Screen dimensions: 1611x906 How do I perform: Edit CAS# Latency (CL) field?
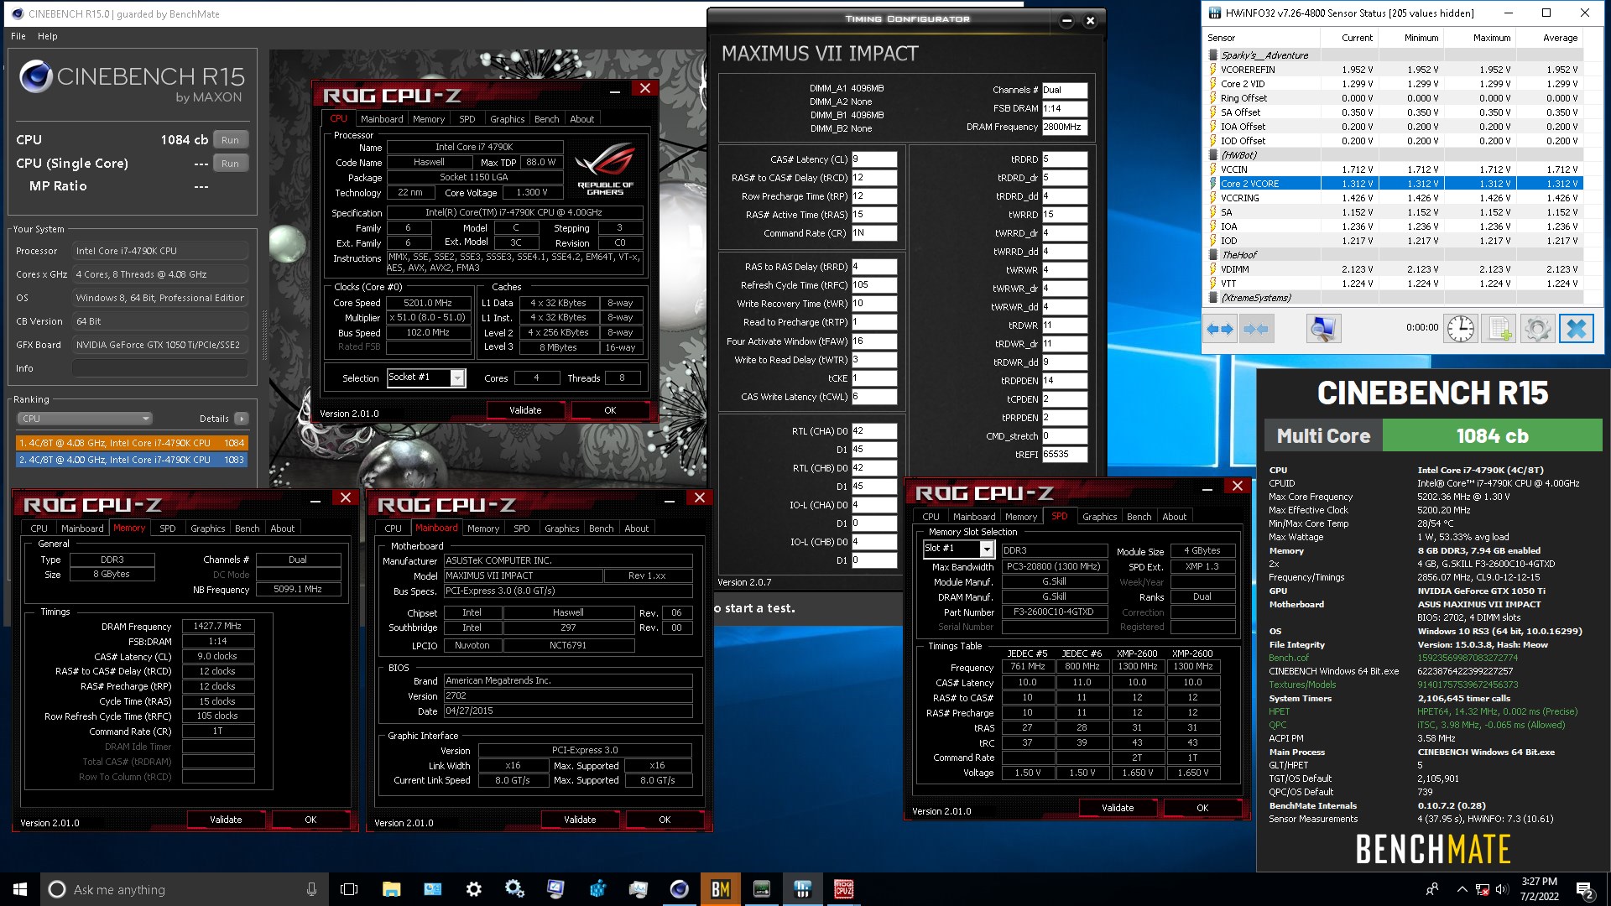tap(874, 159)
